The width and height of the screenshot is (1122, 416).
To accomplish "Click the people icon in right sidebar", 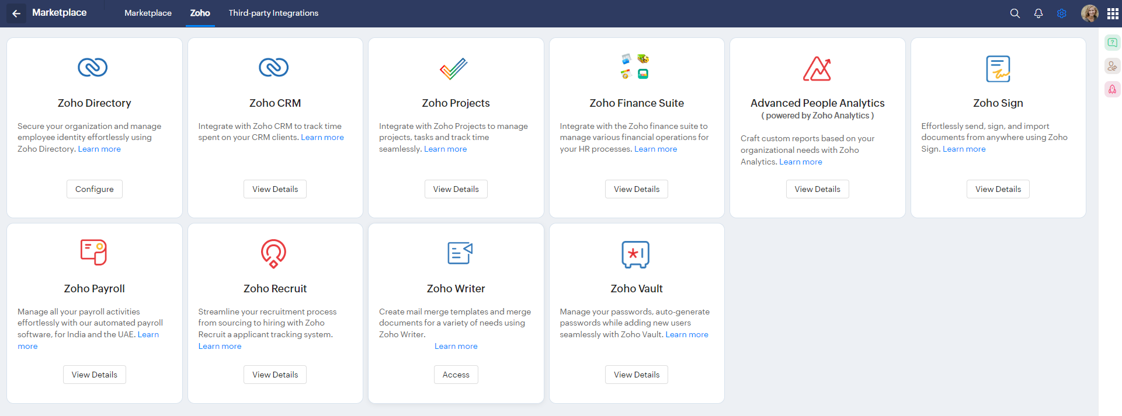I will pyautogui.click(x=1112, y=66).
